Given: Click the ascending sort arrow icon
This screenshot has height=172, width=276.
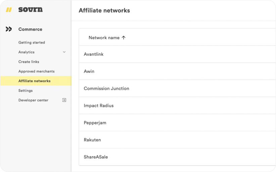Looking at the screenshot, I should [x=124, y=37].
